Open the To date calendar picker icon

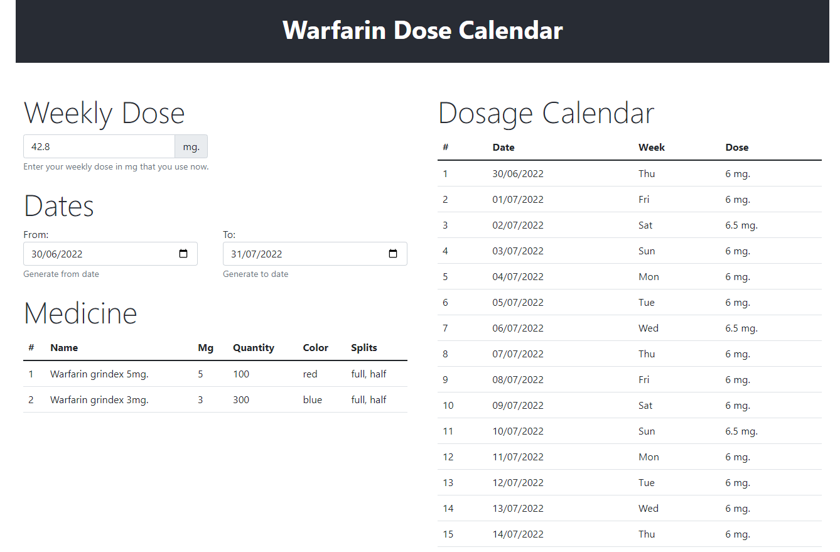(393, 254)
